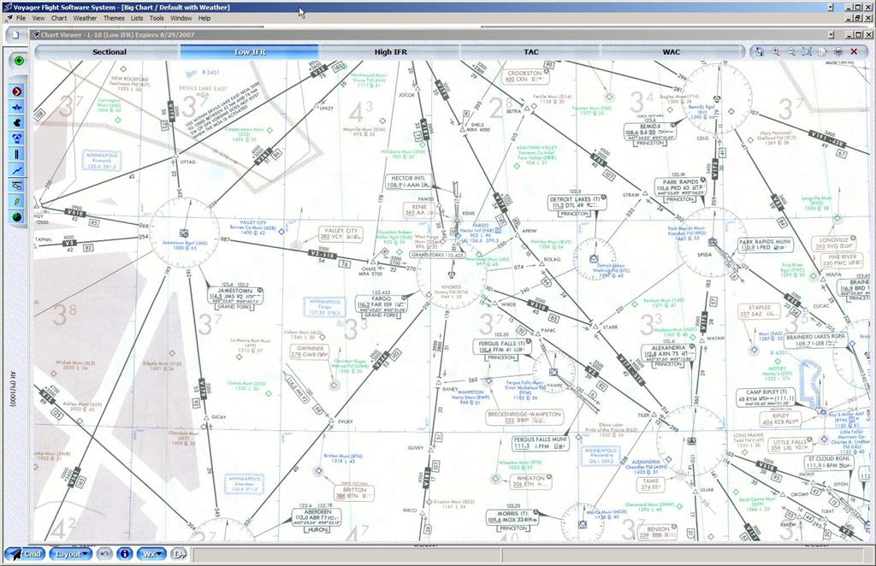The height and width of the screenshot is (566, 876).
Task: Open the Help menu
Action: pos(204,18)
